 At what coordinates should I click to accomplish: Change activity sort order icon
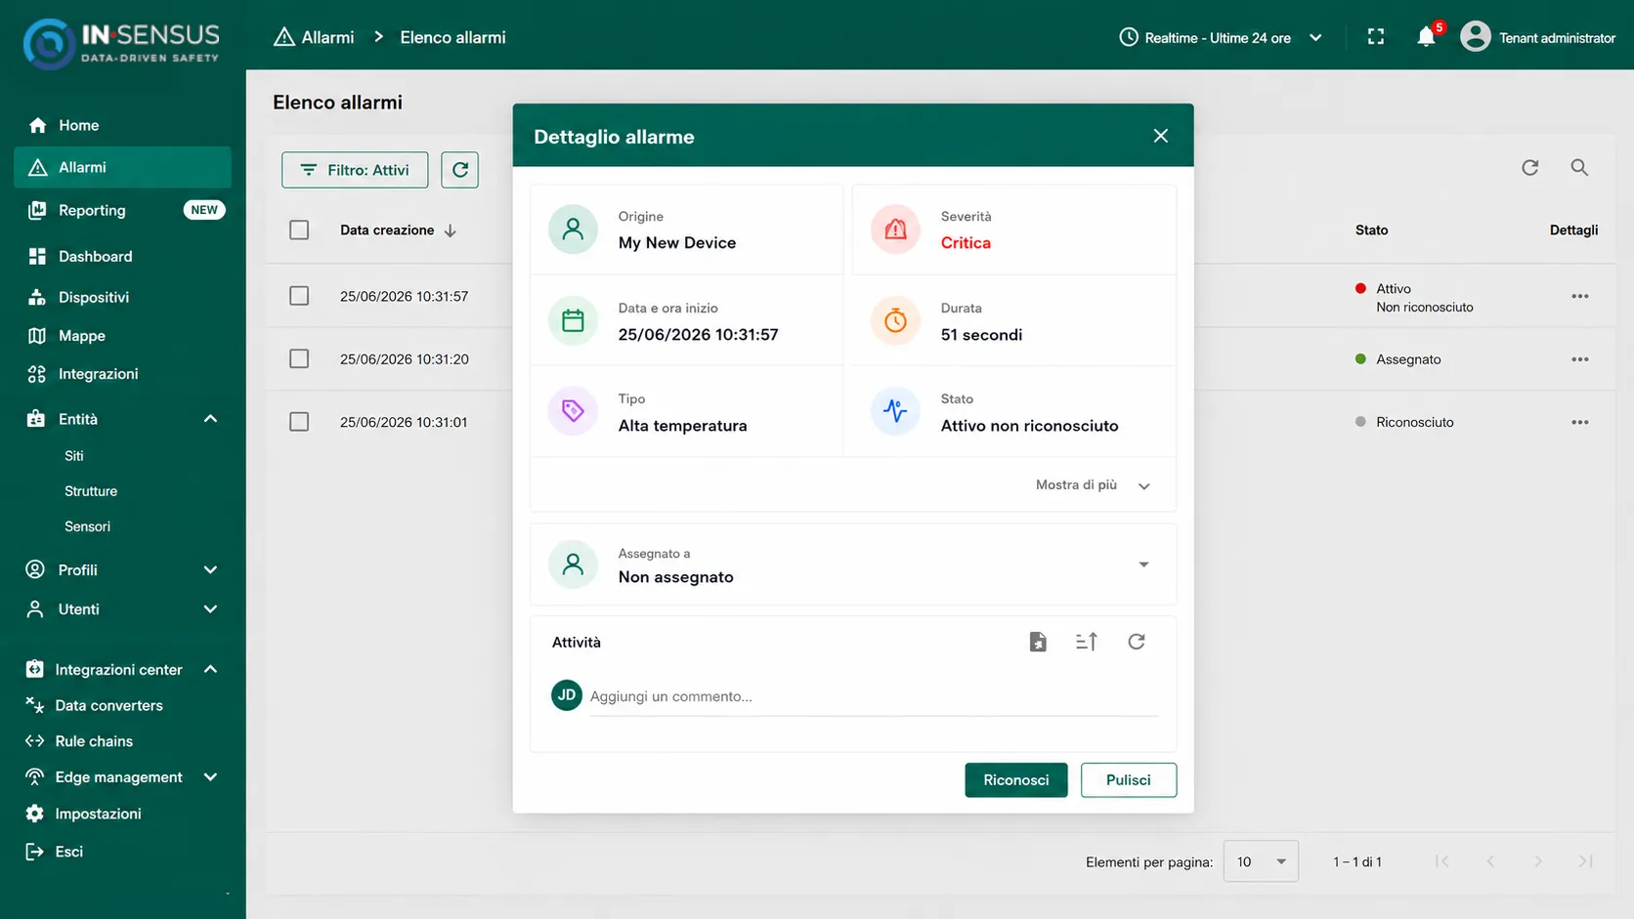(1087, 642)
